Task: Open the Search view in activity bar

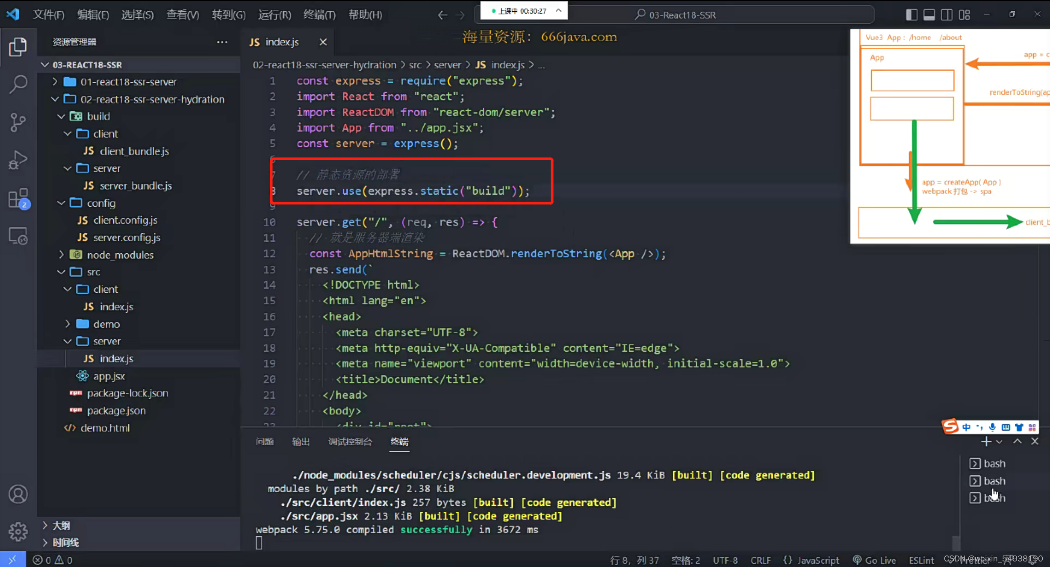Action: [x=18, y=84]
